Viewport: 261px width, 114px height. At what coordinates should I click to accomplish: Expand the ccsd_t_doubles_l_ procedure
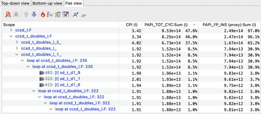[17, 48]
